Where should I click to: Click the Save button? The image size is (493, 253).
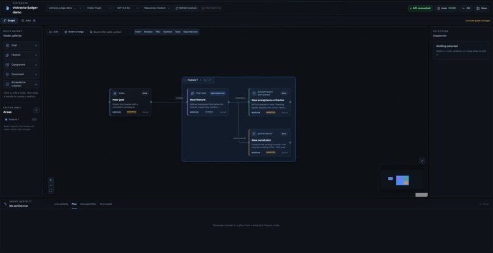(x=481, y=8)
